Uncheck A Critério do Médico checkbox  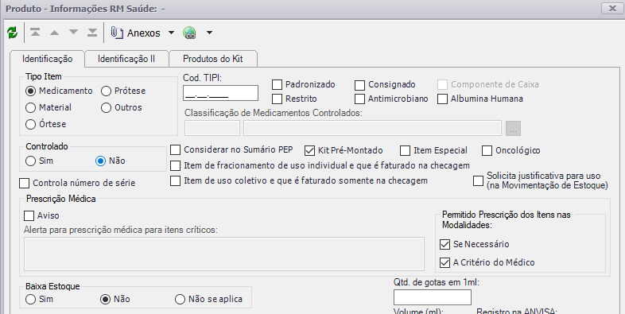coord(444,262)
